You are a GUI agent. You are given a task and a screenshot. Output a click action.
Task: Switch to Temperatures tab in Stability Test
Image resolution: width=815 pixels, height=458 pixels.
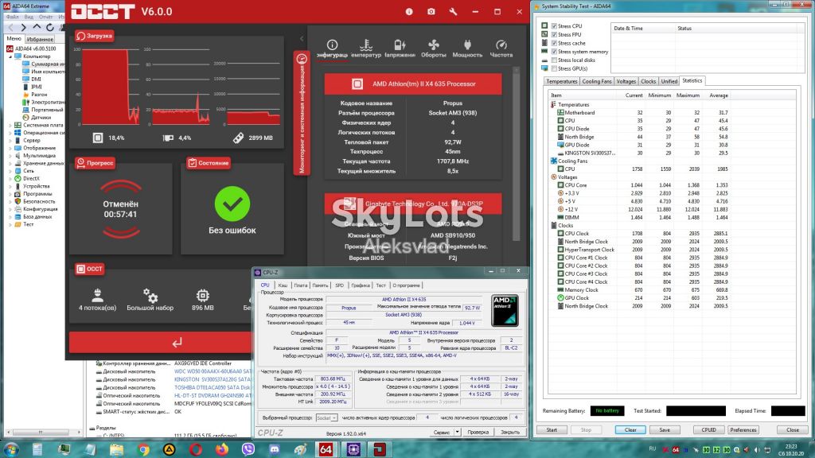pos(561,81)
